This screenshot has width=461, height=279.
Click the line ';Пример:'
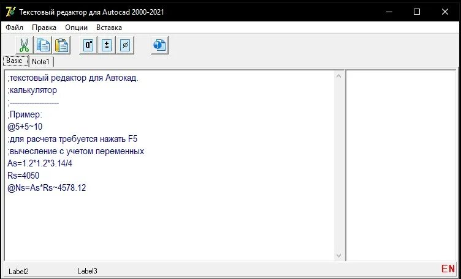point(25,114)
